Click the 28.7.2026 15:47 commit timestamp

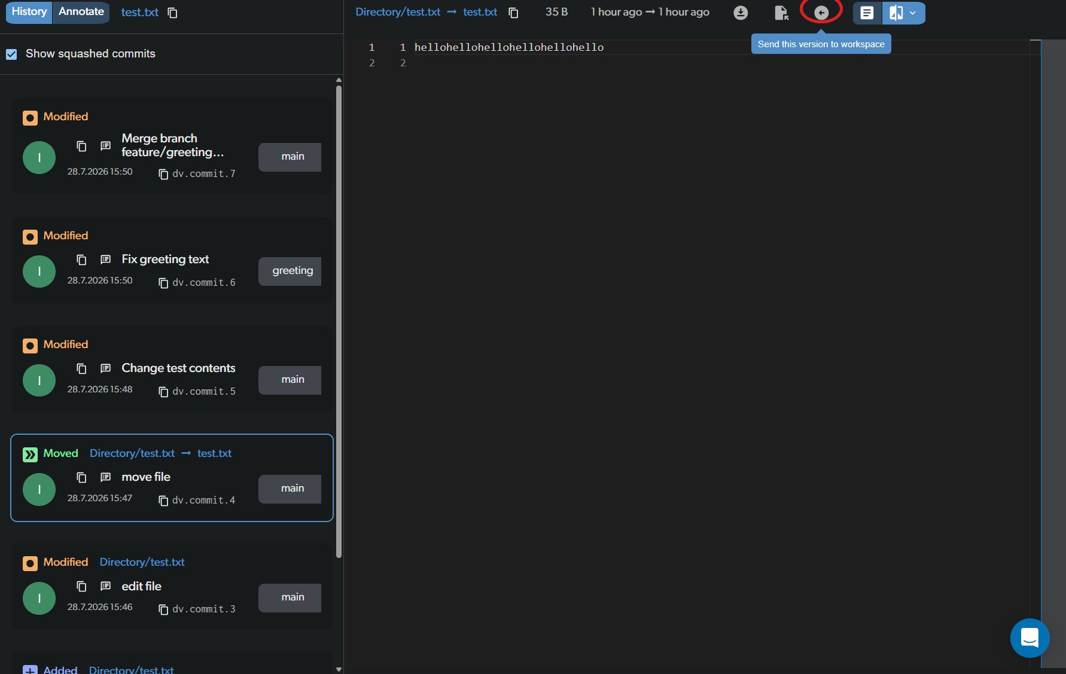click(100, 498)
